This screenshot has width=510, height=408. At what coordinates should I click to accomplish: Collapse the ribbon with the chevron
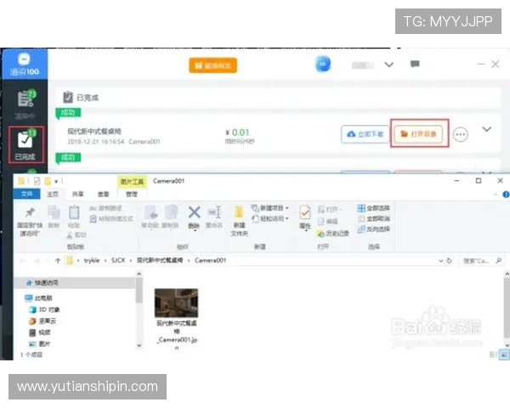496,195
